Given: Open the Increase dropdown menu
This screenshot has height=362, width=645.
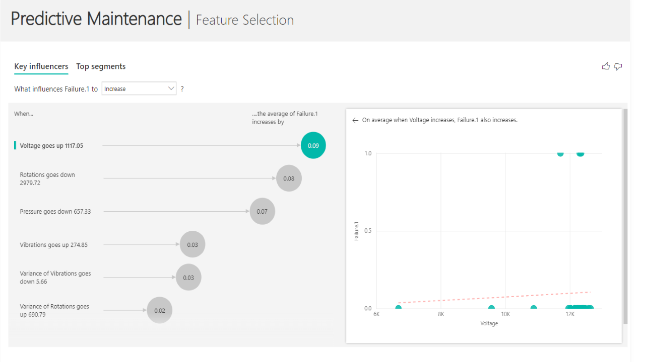Looking at the screenshot, I should pos(139,89).
